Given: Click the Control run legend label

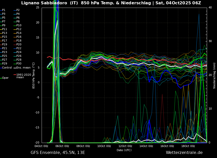Looking at the screenshot, I should click(x=7, y=68).
